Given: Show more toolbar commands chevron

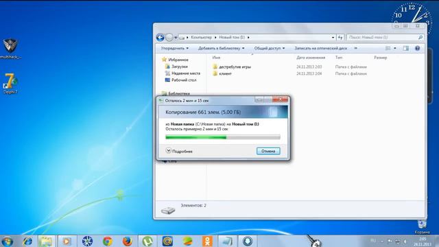Looking at the screenshot, I should coord(355,48).
